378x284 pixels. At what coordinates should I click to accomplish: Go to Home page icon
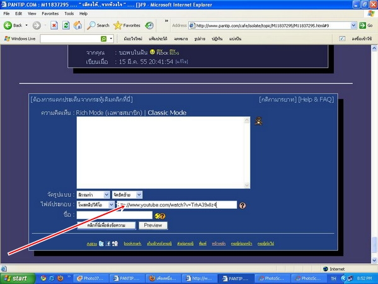point(77,25)
